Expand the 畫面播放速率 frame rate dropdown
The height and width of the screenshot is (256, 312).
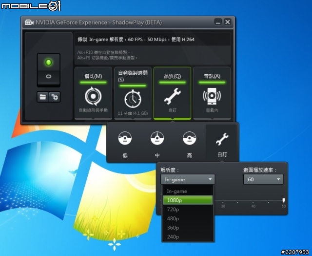(x=263, y=179)
